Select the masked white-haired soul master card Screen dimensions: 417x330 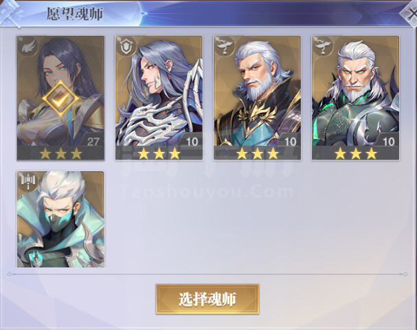(60, 219)
